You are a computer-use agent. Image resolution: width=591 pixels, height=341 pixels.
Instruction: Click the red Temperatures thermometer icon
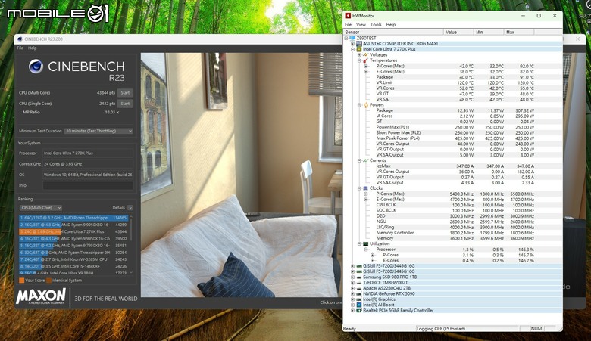coord(366,60)
